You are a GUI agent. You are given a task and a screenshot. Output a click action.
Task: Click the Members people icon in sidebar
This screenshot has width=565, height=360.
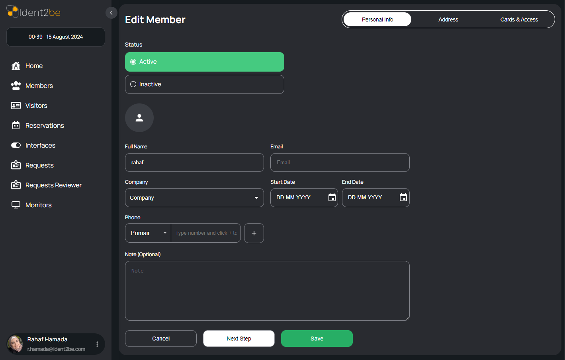pyautogui.click(x=16, y=86)
